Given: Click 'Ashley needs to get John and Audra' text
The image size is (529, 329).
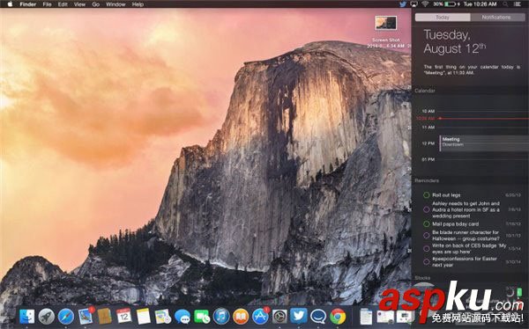Looking at the screenshot, I should 466,209.
